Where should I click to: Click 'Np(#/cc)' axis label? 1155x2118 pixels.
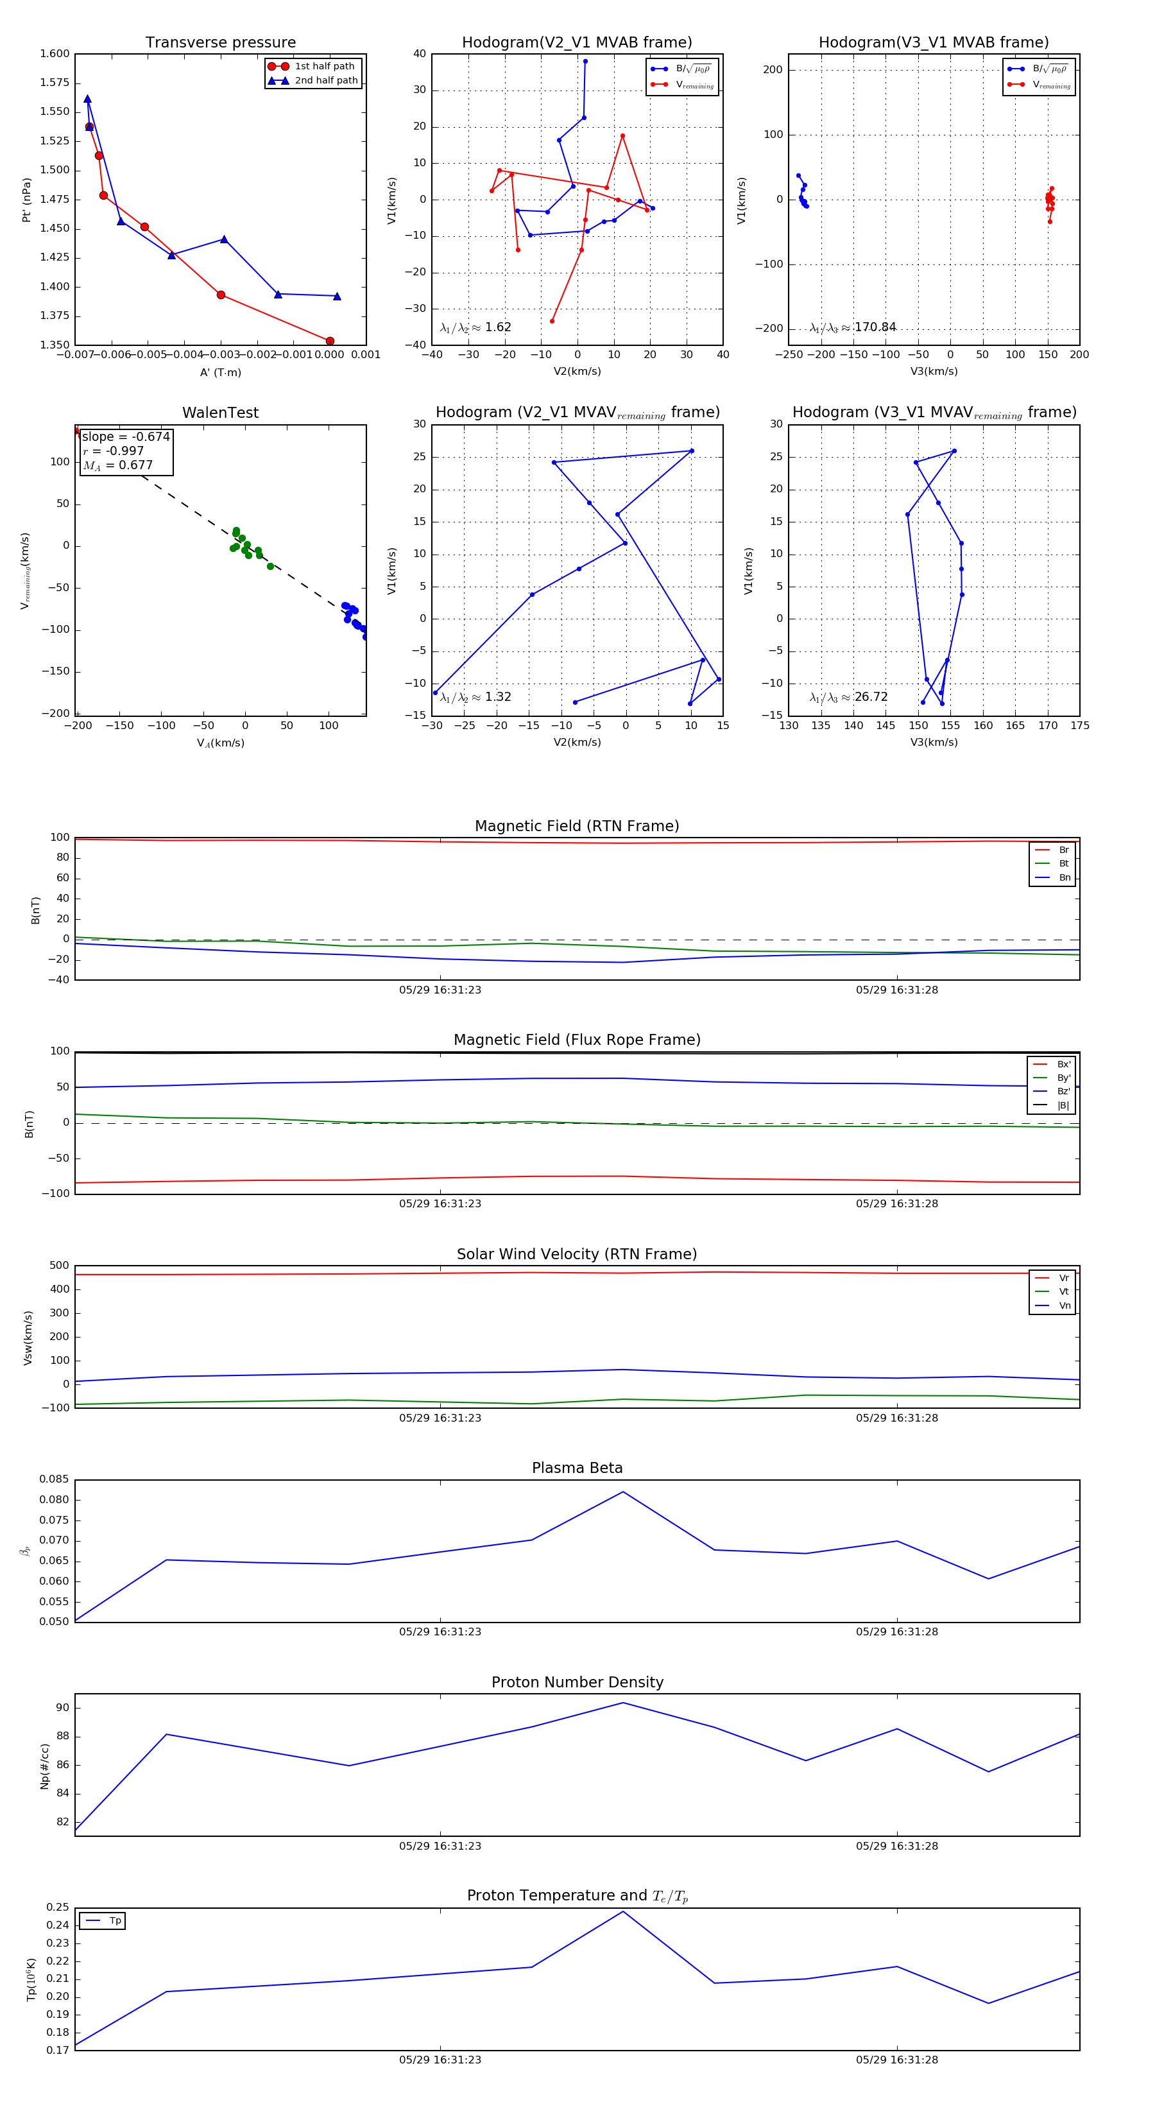point(44,1766)
